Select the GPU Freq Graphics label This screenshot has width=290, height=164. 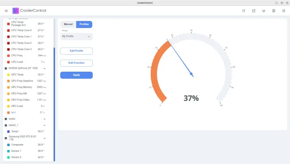22,81
